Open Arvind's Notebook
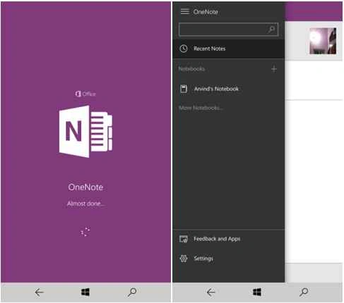 coord(229,89)
